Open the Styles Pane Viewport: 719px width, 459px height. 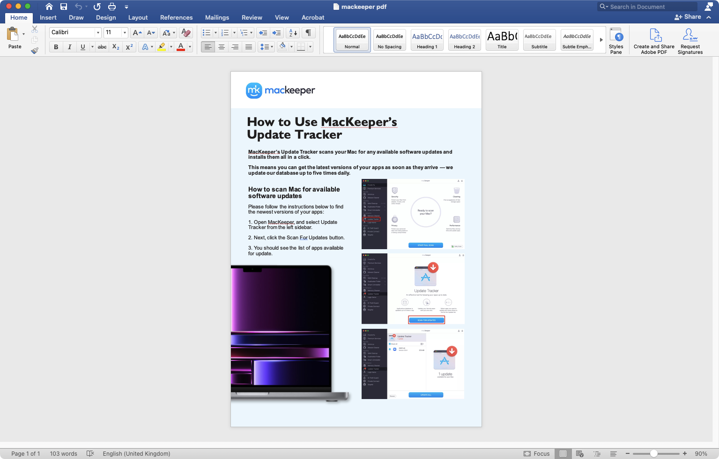[x=616, y=41]
